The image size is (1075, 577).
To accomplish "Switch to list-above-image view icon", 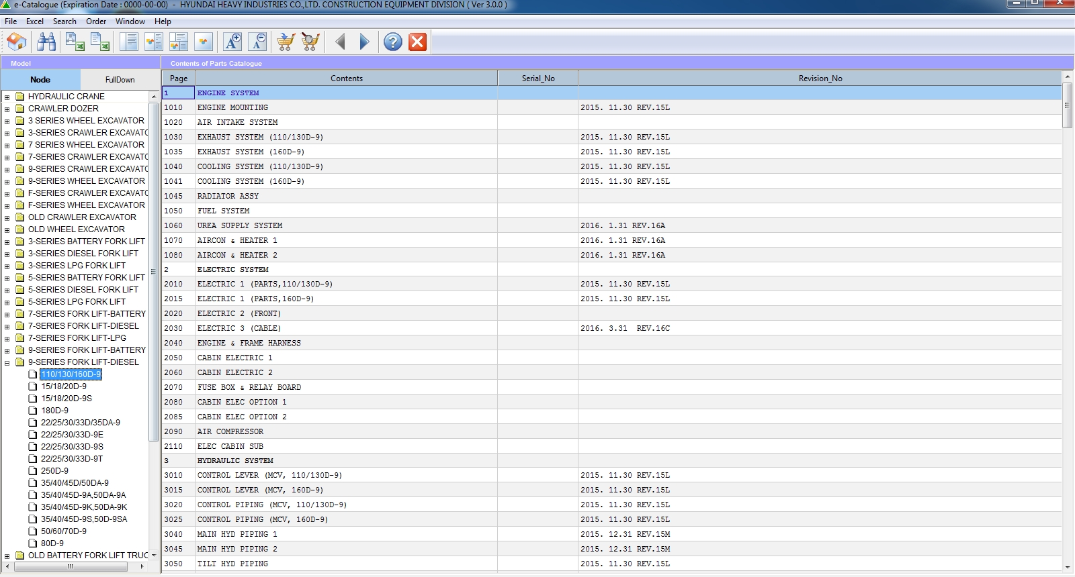I will (x=179, y=42).
